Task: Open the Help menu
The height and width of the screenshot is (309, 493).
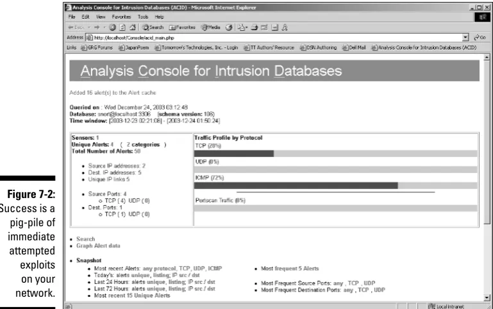Action: pyautogui.click(x=159, y=17)
